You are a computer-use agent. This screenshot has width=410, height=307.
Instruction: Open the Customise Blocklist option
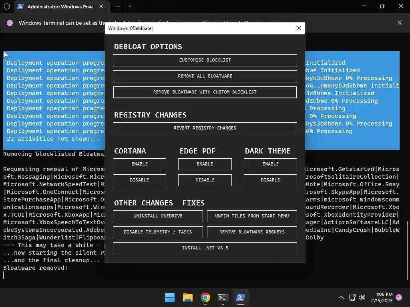click(205, 60)
